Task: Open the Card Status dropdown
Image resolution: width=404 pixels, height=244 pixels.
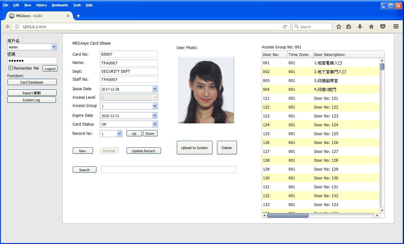Action: click(x=155, y=124)
